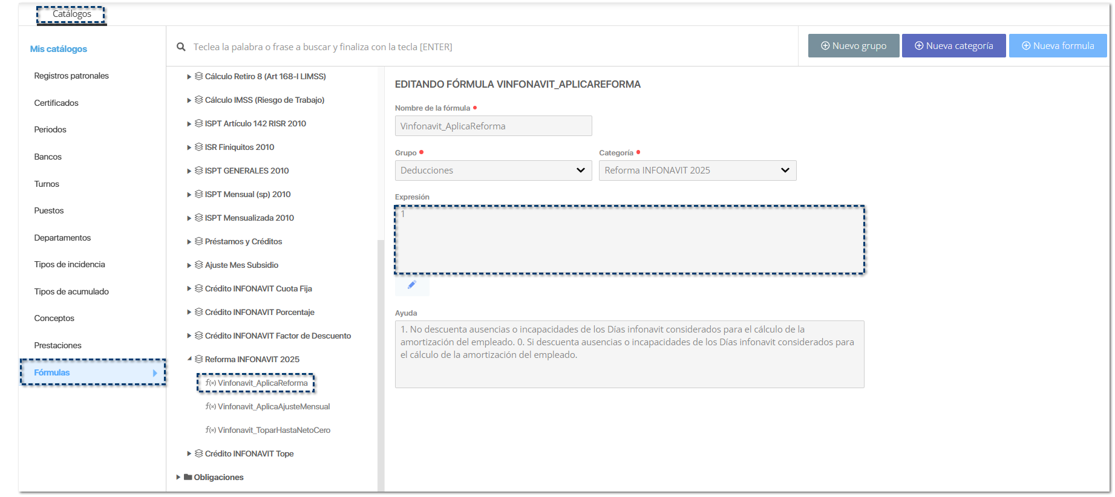
Task: Expand the Crédito INFONAVIT Tope category
Action: click(189, 453)
